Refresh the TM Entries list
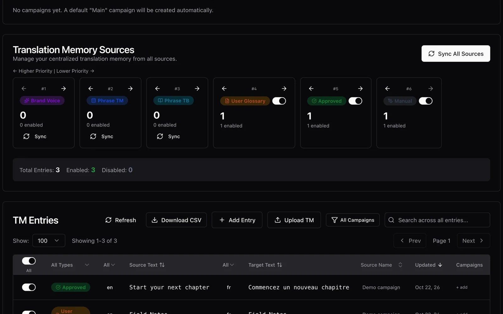The height and width of the screenshot is (314, 503). (121, 220)
